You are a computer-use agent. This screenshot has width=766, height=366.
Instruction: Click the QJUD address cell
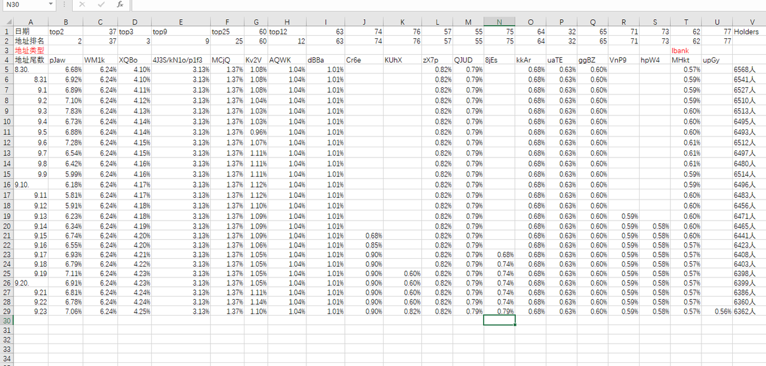[x=468, y=59]
